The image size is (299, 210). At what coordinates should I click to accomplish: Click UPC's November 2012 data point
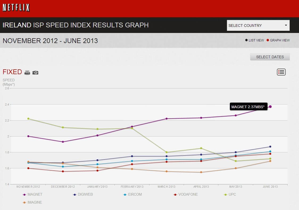[28, 119]
